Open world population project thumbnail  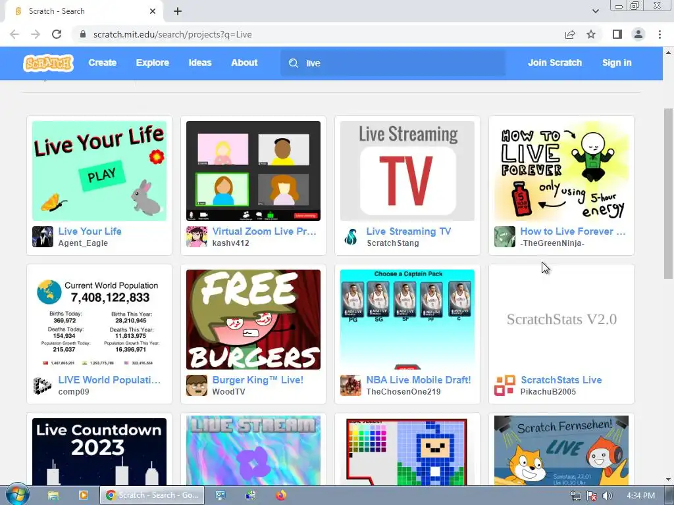pos(99,320)
